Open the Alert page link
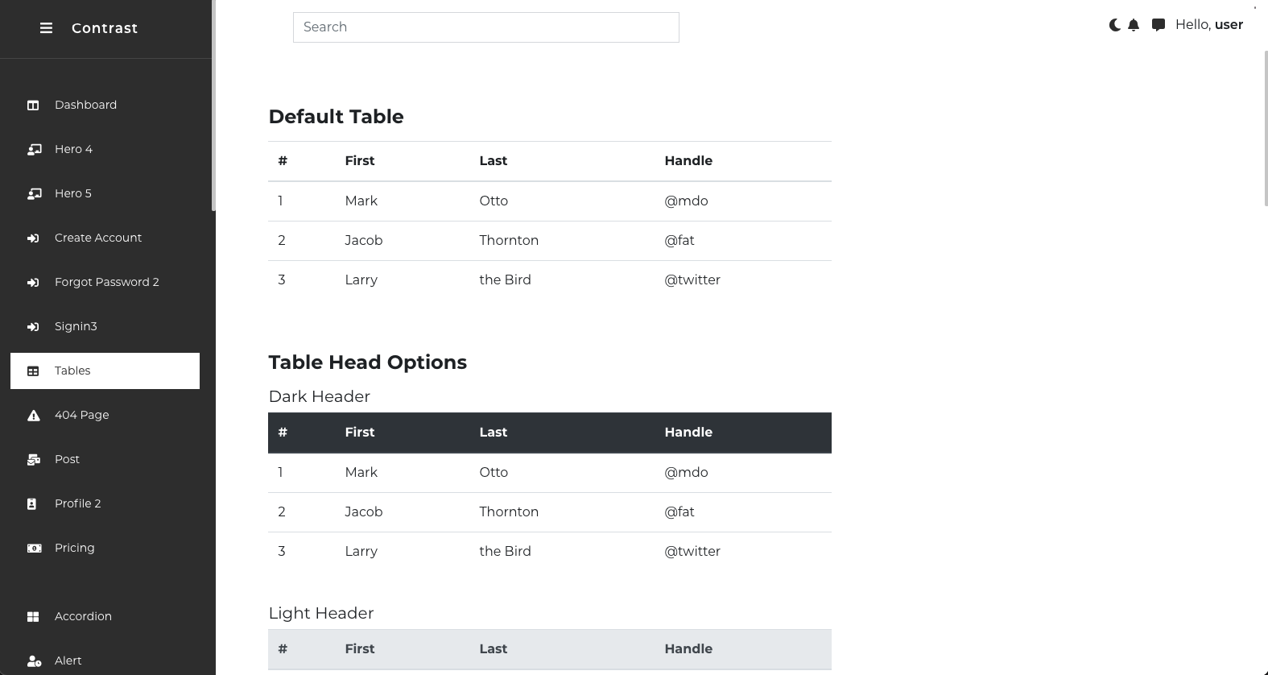Viewport: 1268px width, 675px height. [x=68, y=661]
